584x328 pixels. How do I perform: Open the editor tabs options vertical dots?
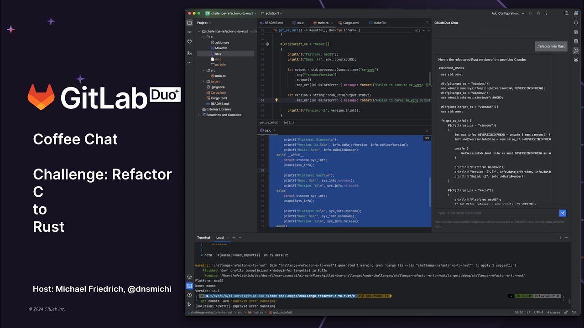[x=428, y=23]
